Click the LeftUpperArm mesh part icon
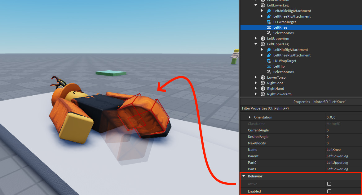 [x=263, y=39]
